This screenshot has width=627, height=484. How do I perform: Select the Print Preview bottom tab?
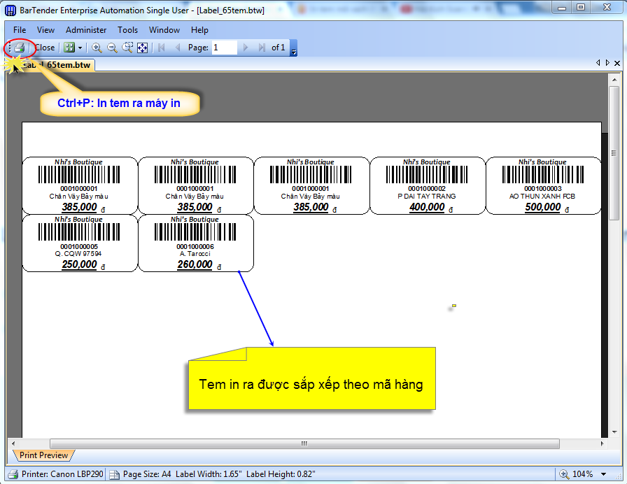[43, 455]
